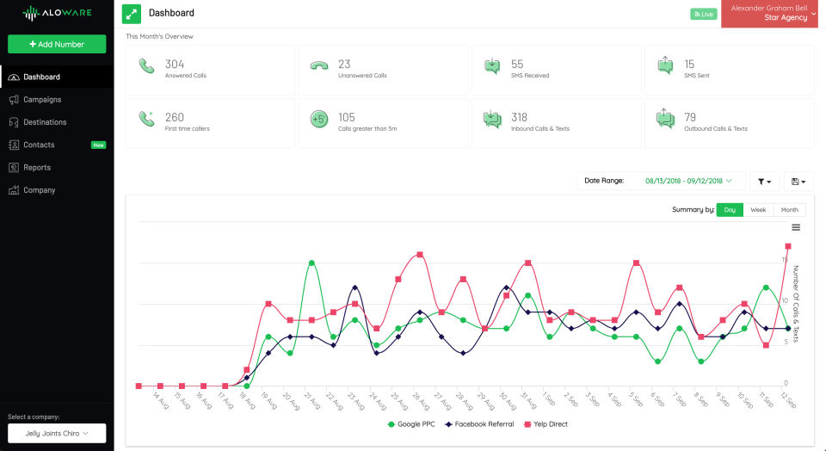
Task: Go to Reports in the sidebar
Action: click(x=37, y=168)
